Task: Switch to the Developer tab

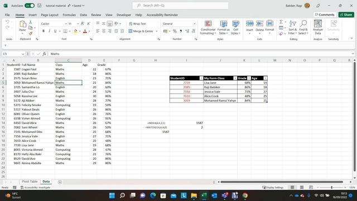Action: [124, 15]
